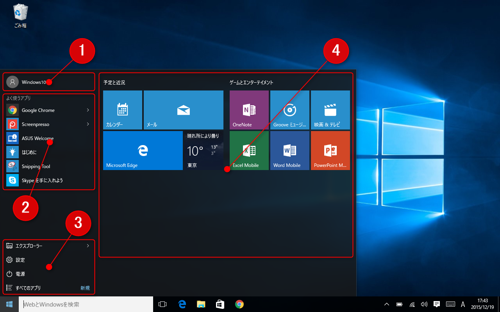500x312 pixels.
Task: Open the Microsoft Edge tile
Action: (143, 151)
